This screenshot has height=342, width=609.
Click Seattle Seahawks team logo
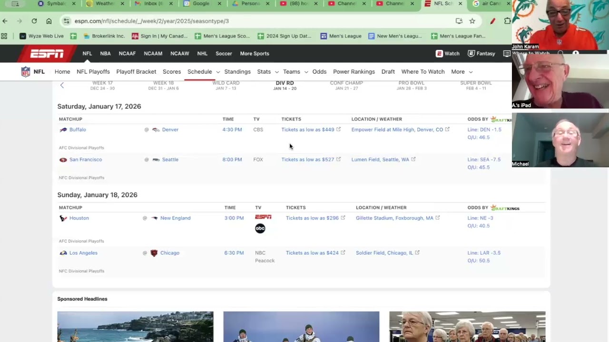coord(156,160)
